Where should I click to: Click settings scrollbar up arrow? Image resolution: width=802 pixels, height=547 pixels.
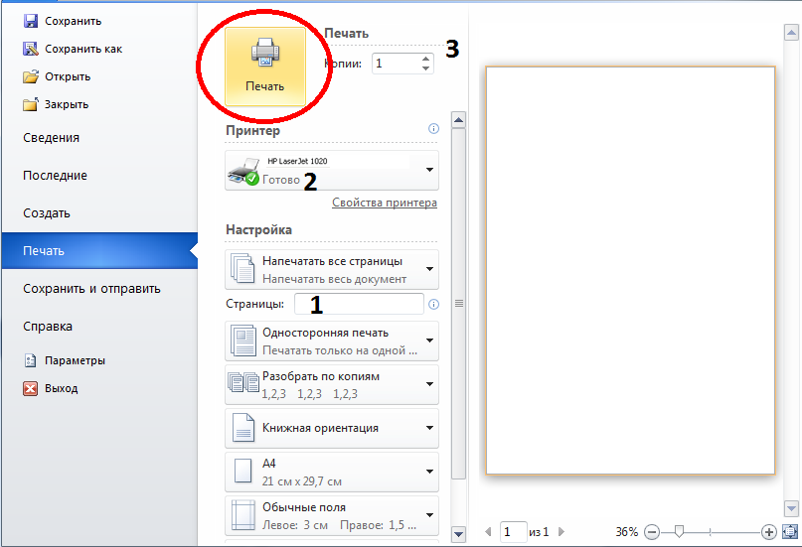point(459,120)
